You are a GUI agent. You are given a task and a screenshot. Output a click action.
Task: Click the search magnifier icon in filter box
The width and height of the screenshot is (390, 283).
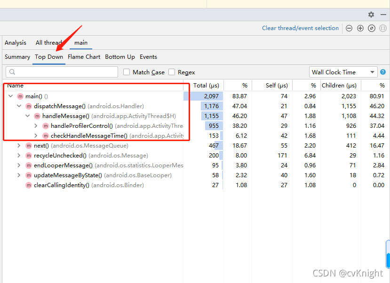[12, 72]
